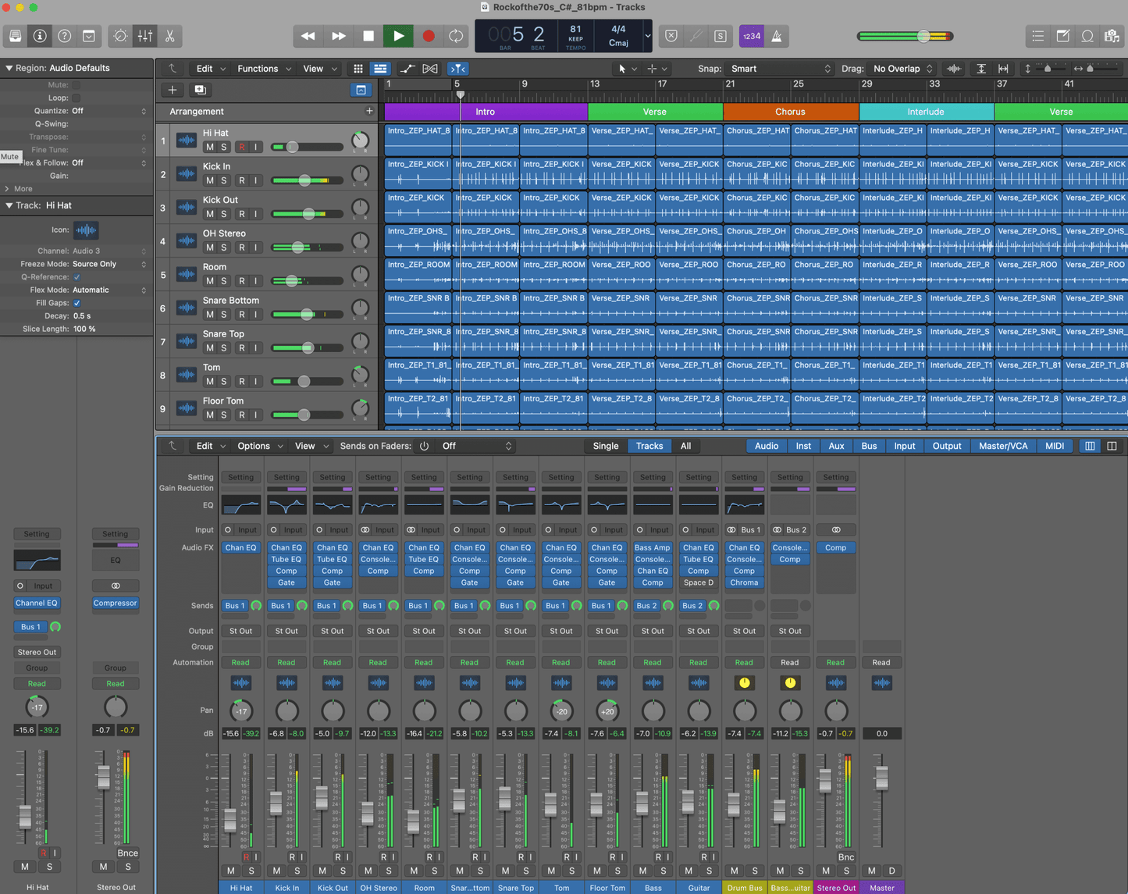Switch mixer view to Single tab
Image resolution: width=1128 pixels, height=894 pixels.
pyautogui.click(x=605, y=446)
